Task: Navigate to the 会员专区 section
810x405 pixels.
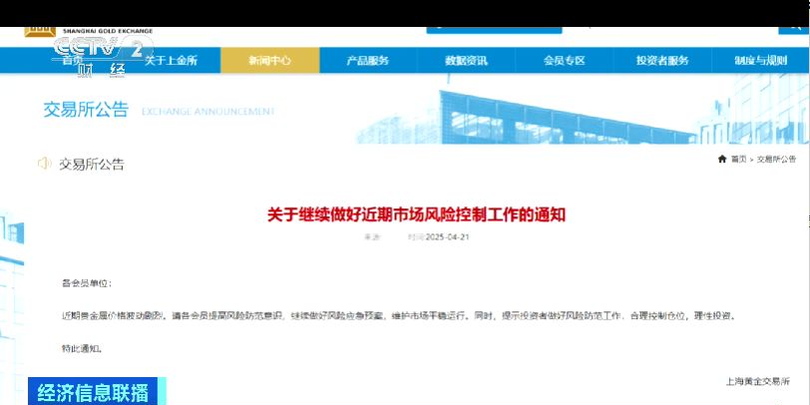Action: [564, 61]
